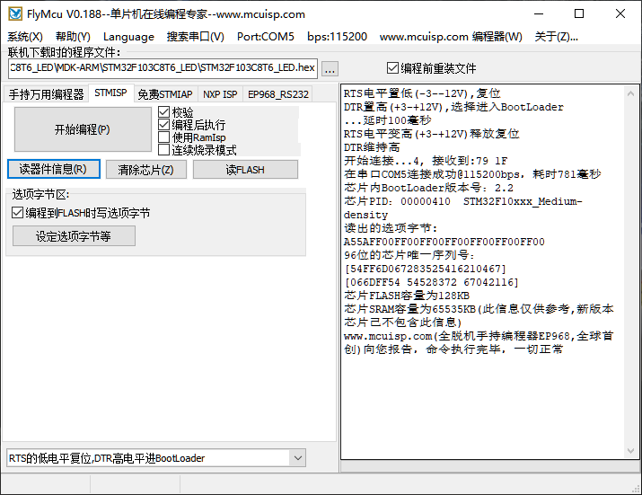642x495 pixels.
Task: Click the 联机下载时的程序文件: label
Action: [x=64, y=52]
